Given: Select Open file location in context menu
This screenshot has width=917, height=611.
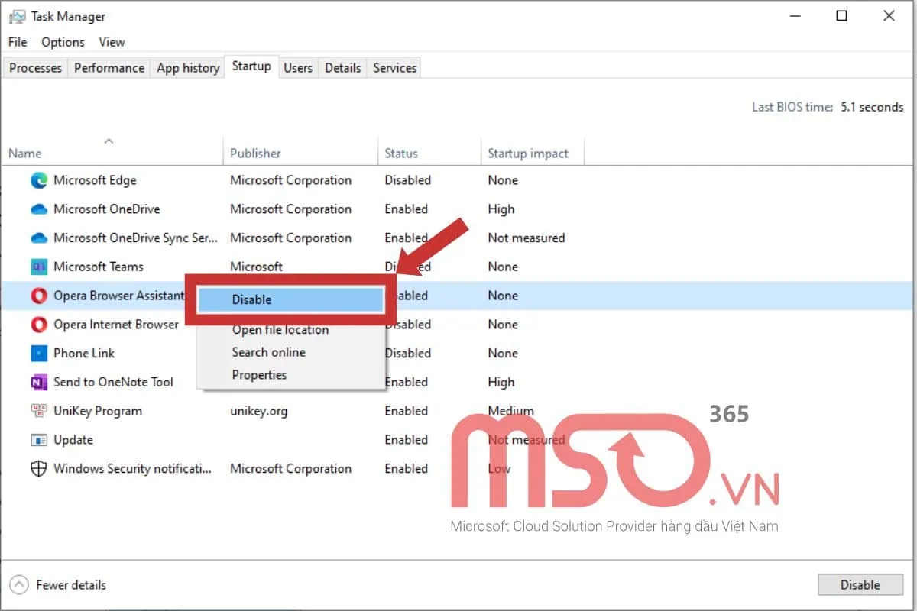Looking at the screenshot, I should tap(280, 329).
